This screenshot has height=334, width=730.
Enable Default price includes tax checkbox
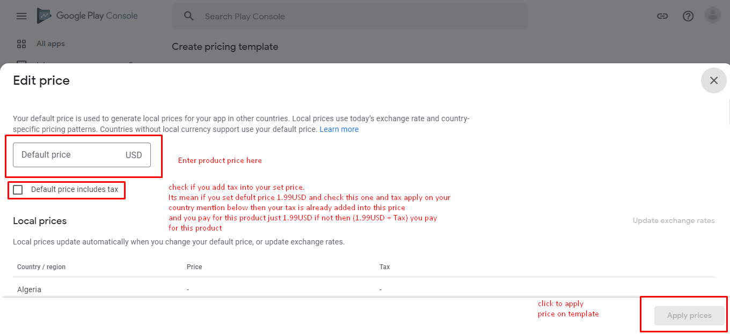tap(18, 190)
